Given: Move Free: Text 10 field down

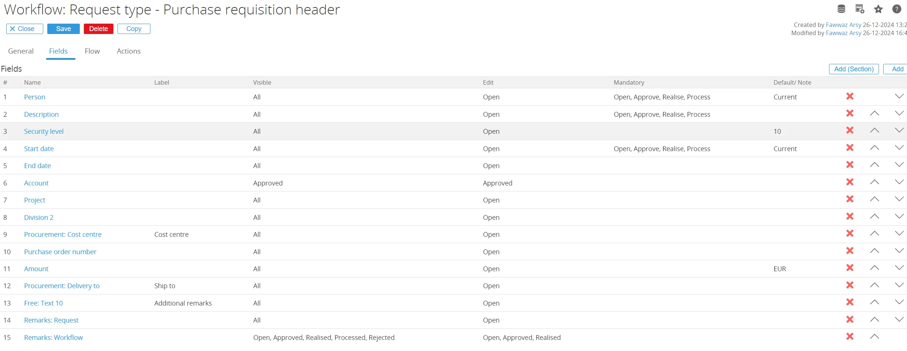Looking at the screenshot, I should click(x=899, y=302).
